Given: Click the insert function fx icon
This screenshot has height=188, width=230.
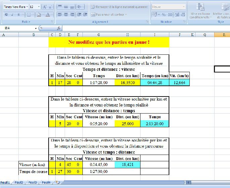Looking at the screenshot, I should [58, 28].
